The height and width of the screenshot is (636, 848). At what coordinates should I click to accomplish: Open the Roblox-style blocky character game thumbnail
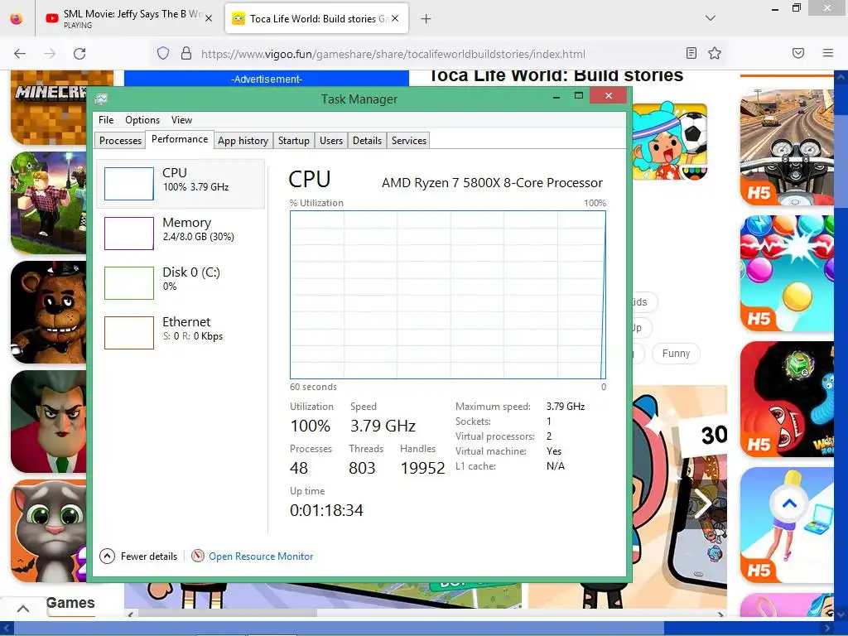coord(49,202)
